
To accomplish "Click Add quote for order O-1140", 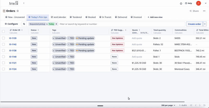I will click(137, 56).
